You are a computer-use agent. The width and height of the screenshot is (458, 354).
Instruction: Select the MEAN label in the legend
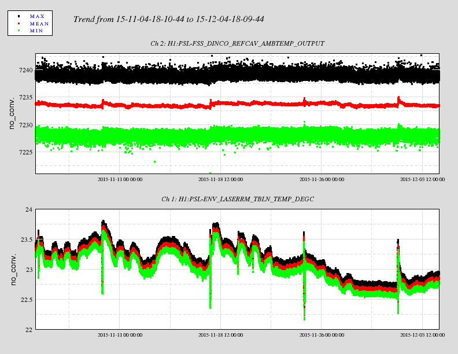(x=39, y=23)
